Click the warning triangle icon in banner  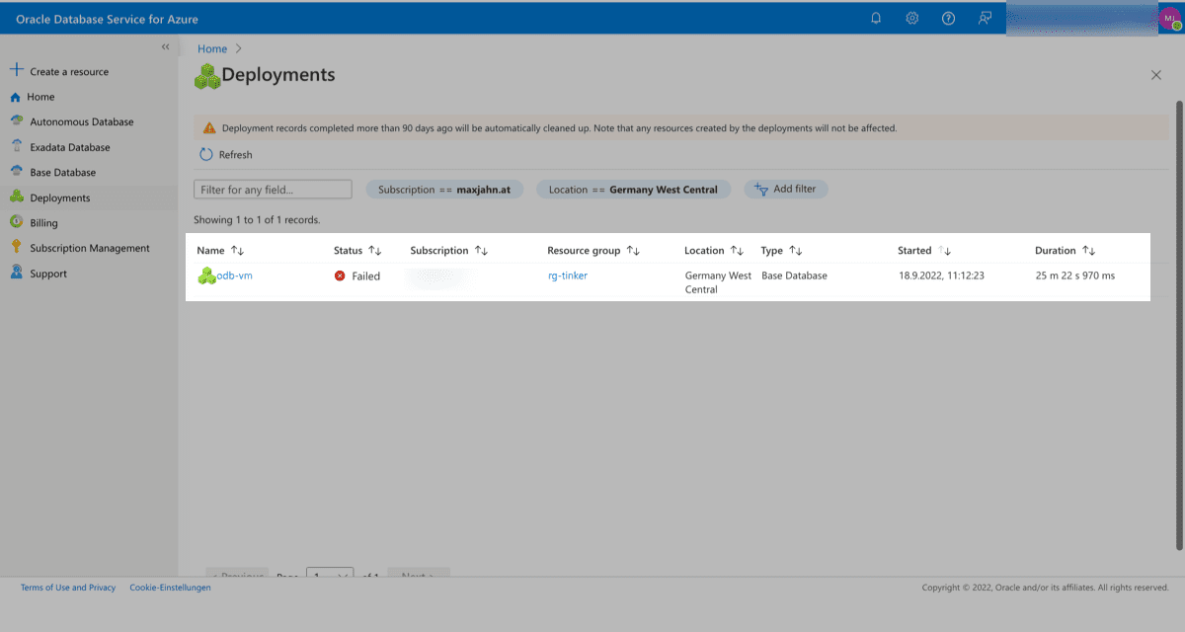[209, 128]
